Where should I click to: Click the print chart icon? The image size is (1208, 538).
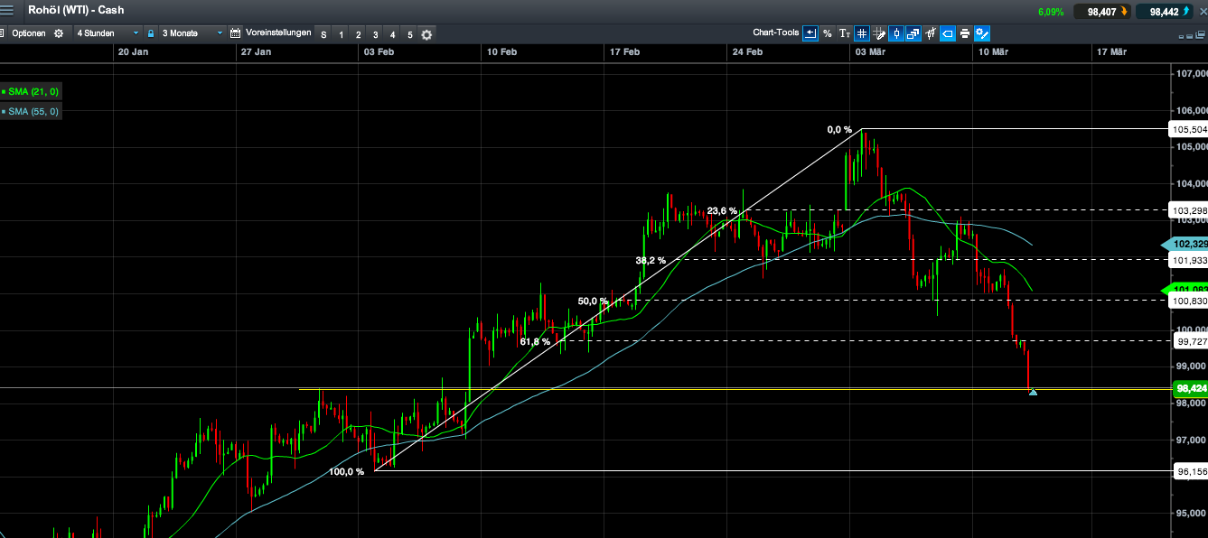964,33
